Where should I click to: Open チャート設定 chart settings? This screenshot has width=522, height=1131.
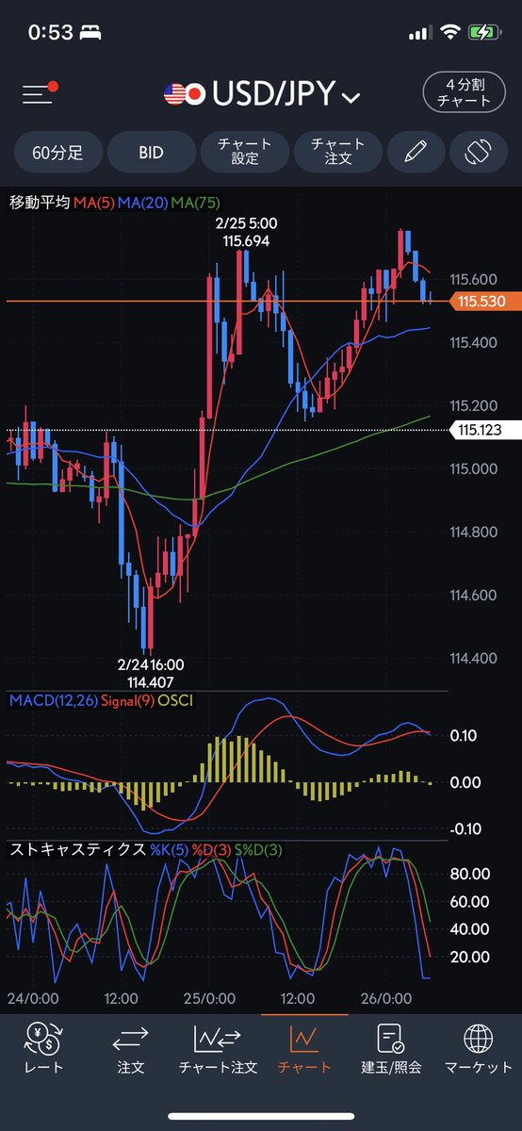click(244, 154)
